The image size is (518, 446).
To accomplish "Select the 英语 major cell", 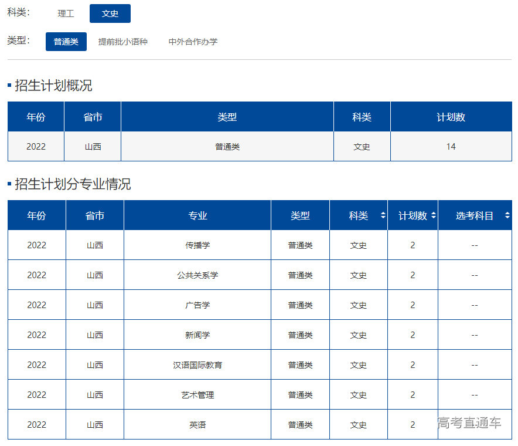I will (x=197, y=424).
